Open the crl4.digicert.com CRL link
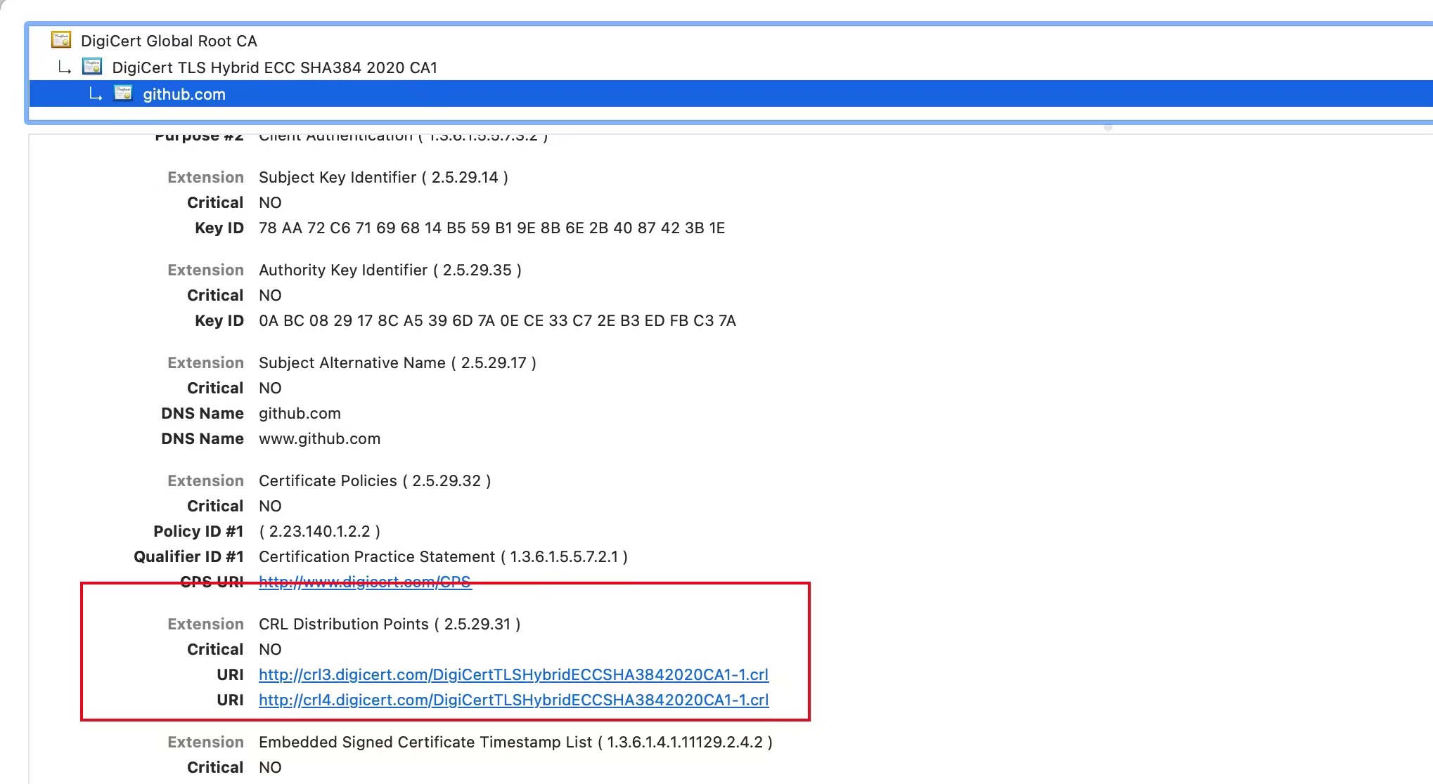 [x=514, y=700]
